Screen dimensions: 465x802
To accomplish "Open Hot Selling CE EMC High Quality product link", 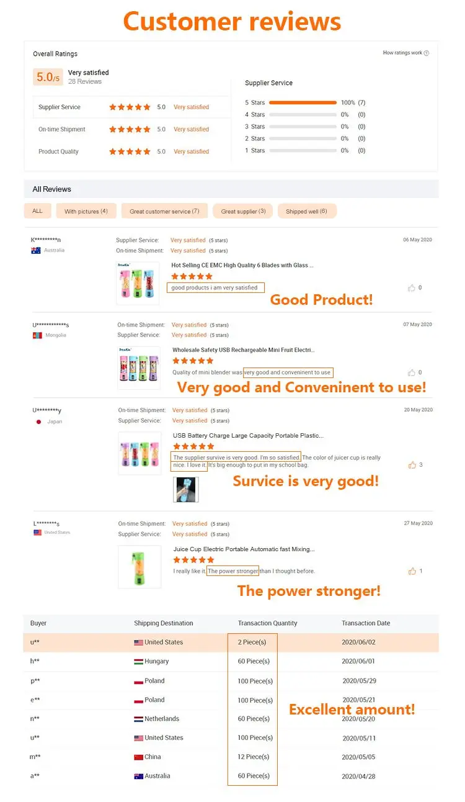I will (242, 266).
